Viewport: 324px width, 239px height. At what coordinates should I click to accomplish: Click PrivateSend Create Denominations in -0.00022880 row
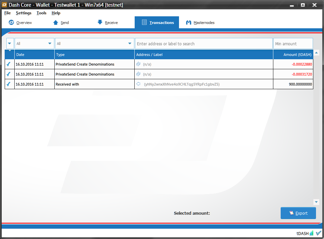click(85, 64)
